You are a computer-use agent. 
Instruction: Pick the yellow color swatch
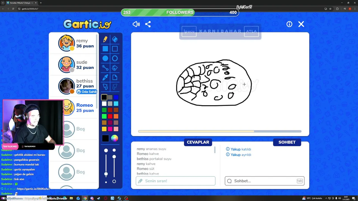tap(104, 129)
